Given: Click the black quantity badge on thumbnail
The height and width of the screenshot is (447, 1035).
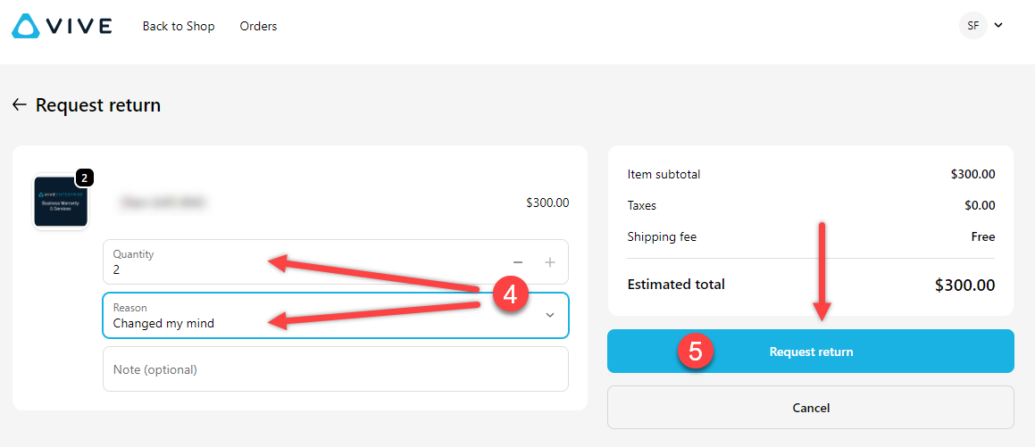Looking at the screenshot, I should tap(85, 178).
